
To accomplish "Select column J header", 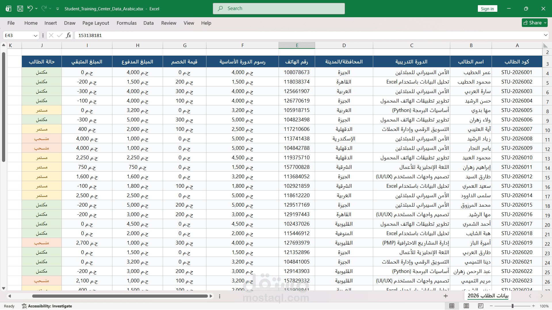I will point(42,45).
